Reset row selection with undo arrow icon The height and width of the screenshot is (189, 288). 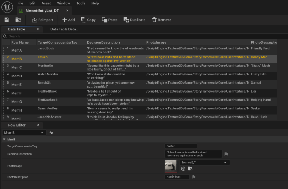[51, 133]
